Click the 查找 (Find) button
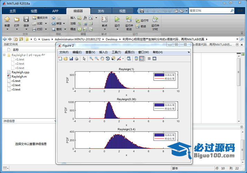 (57, 29)
